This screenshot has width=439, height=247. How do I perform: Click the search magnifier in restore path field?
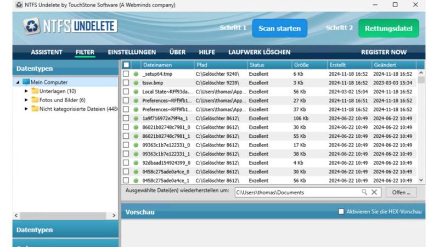point(364,192)
